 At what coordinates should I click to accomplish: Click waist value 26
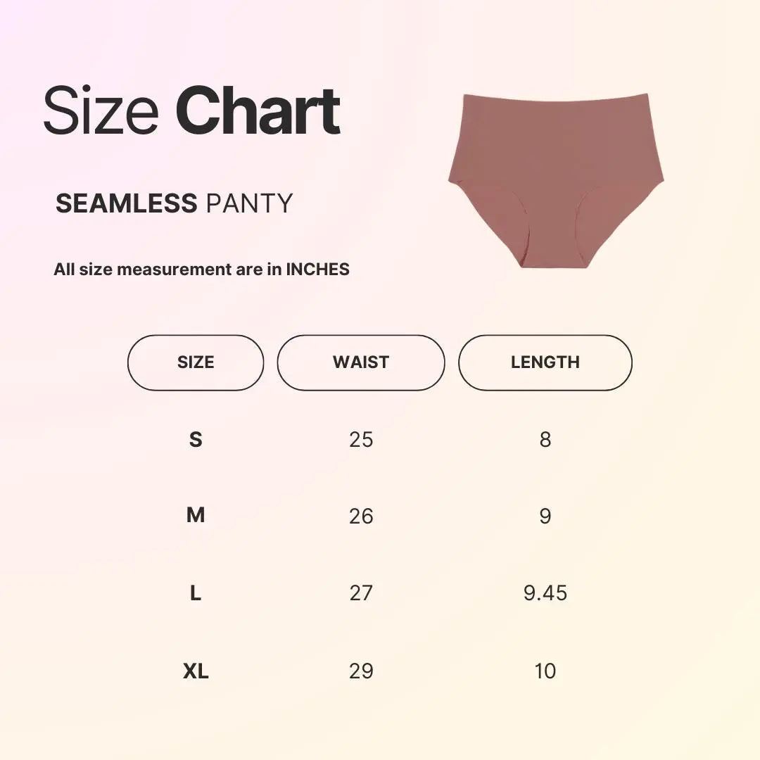point(361,517)
